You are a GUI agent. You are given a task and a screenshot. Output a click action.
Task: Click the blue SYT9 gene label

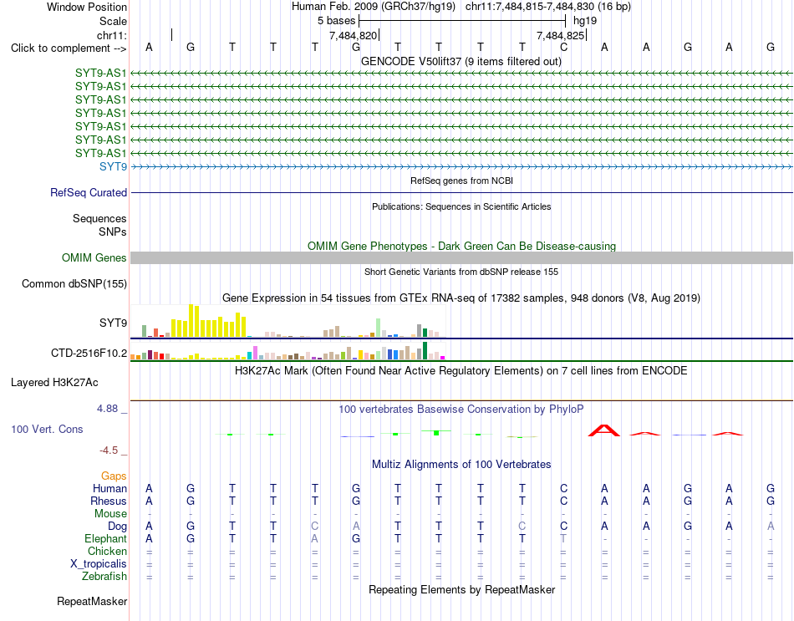click(114, 166)
